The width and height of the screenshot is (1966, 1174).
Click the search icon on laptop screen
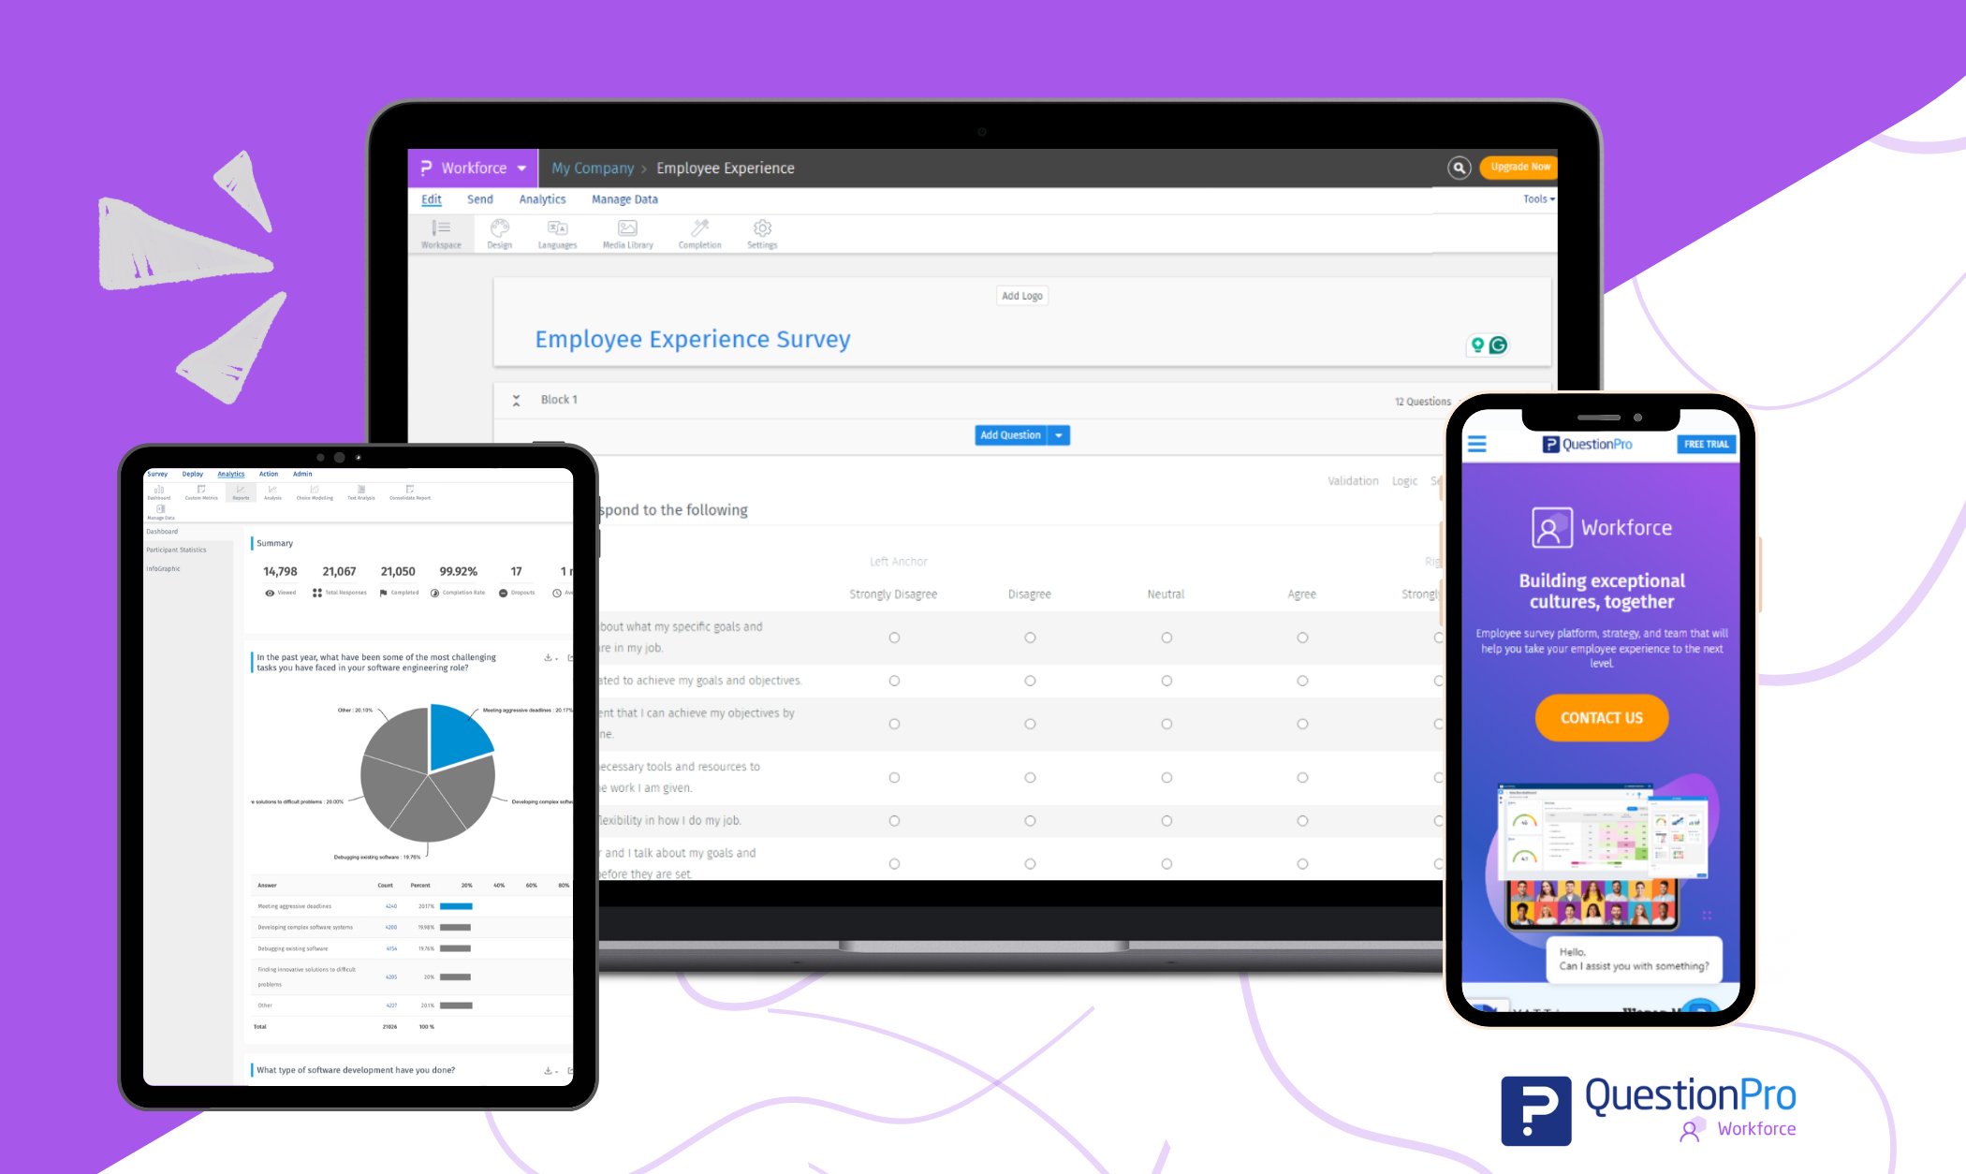coord(1460,168)
